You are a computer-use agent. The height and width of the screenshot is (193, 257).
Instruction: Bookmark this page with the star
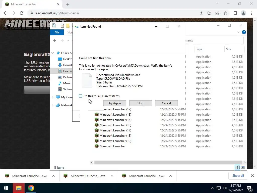point(225,13)
